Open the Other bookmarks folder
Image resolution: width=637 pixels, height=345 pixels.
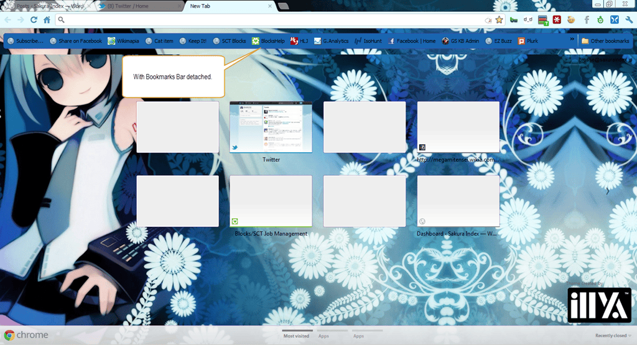[605, 41]
